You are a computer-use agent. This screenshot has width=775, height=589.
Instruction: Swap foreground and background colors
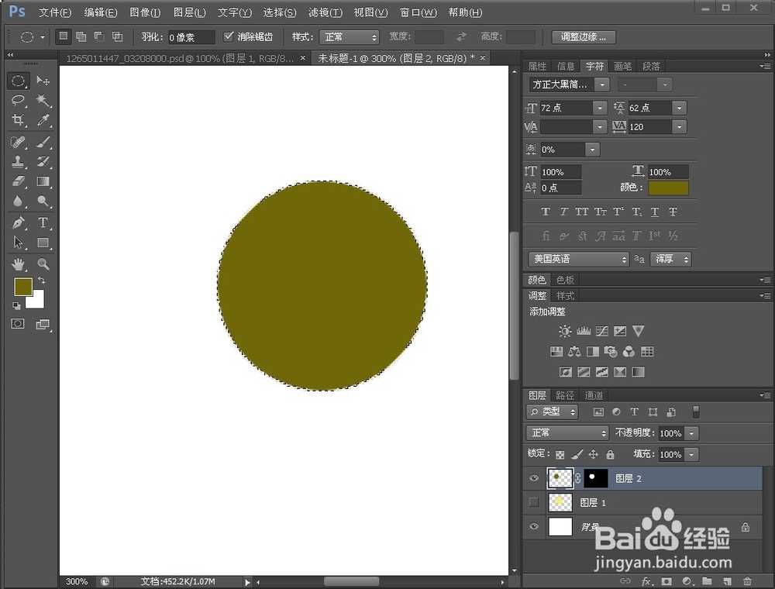[x=42, y=281]
